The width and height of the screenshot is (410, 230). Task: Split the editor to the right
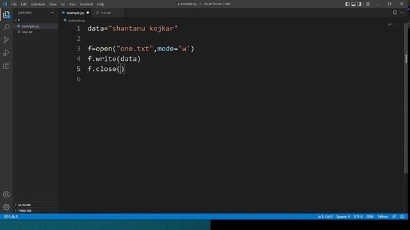(x=395, y=13)
